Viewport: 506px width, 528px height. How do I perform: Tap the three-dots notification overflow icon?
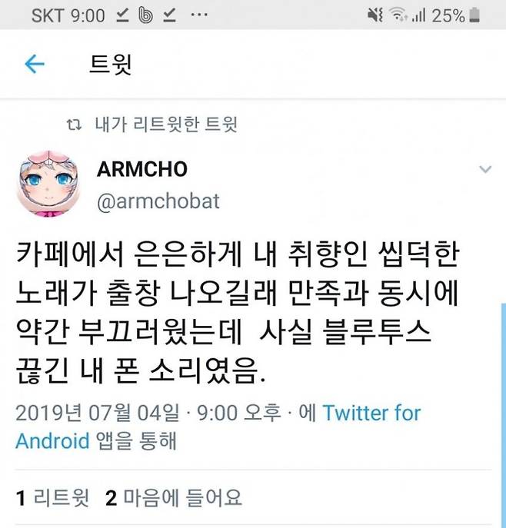tap(199, 15)
